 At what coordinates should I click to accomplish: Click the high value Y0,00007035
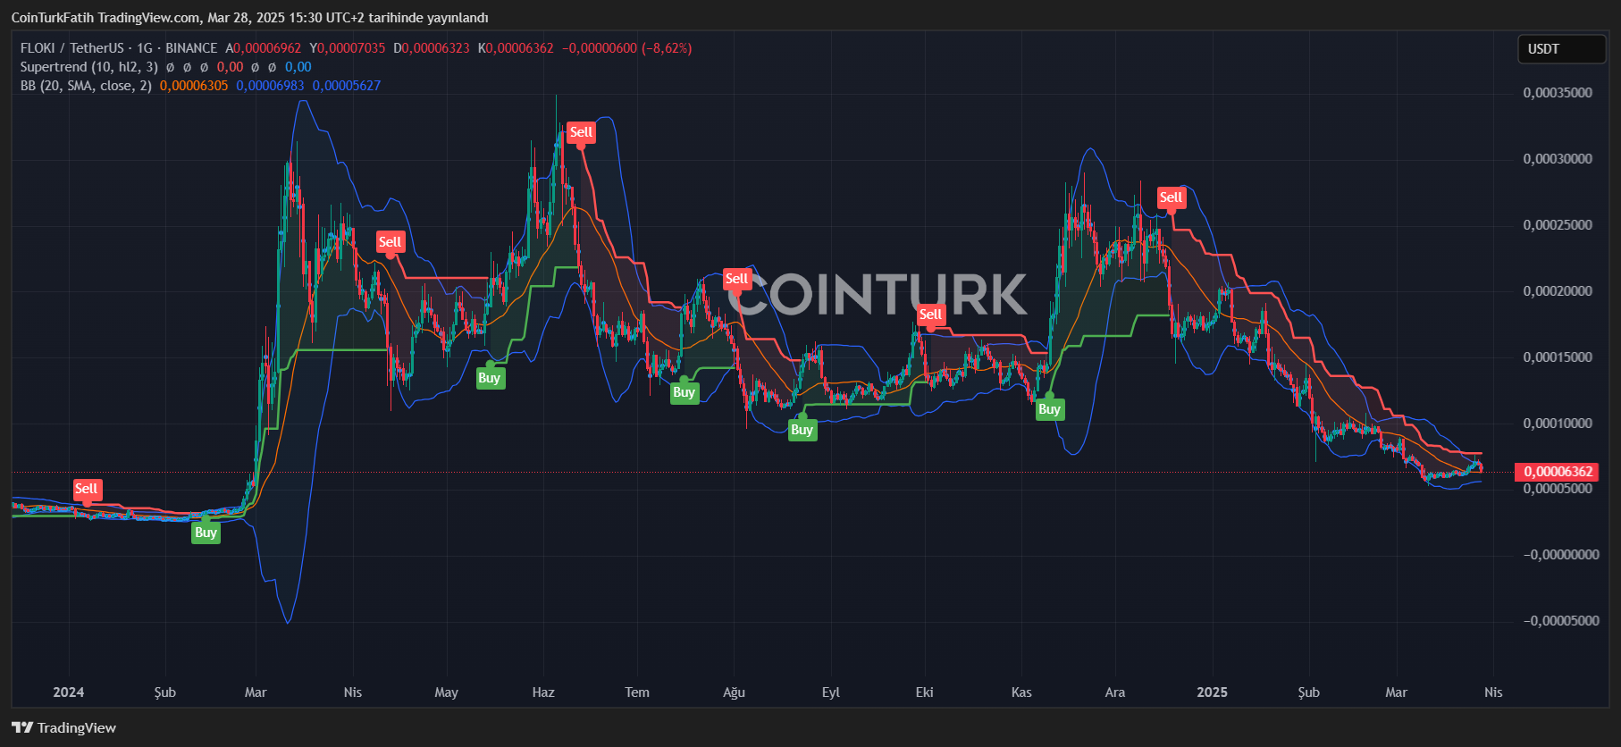tap(348, 48)
